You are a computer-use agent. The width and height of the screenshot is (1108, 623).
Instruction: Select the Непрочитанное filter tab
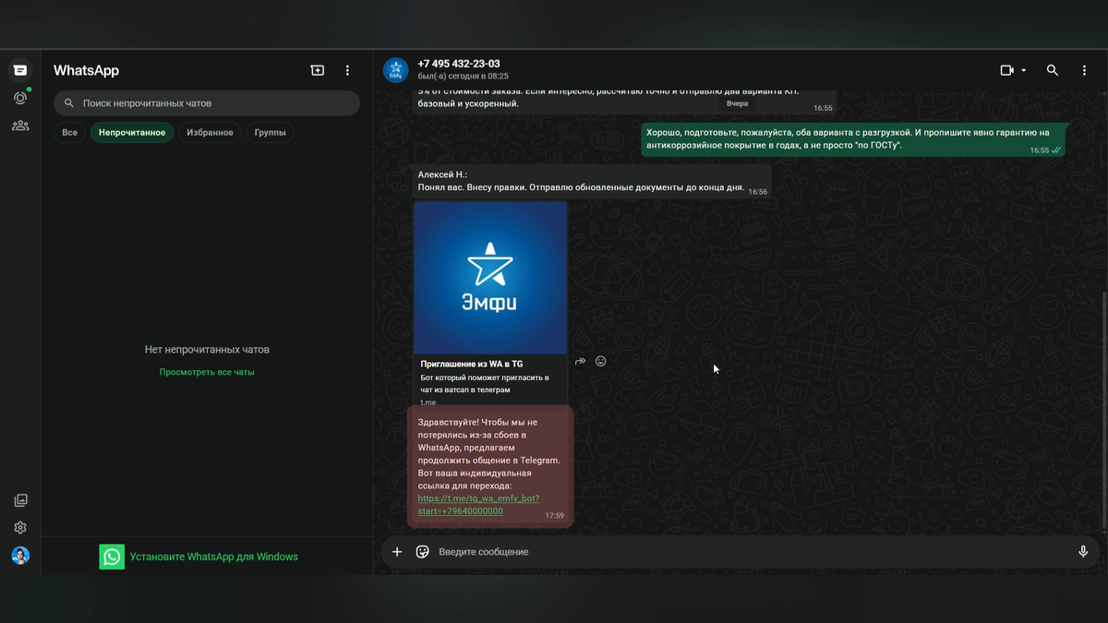(132, 133)
